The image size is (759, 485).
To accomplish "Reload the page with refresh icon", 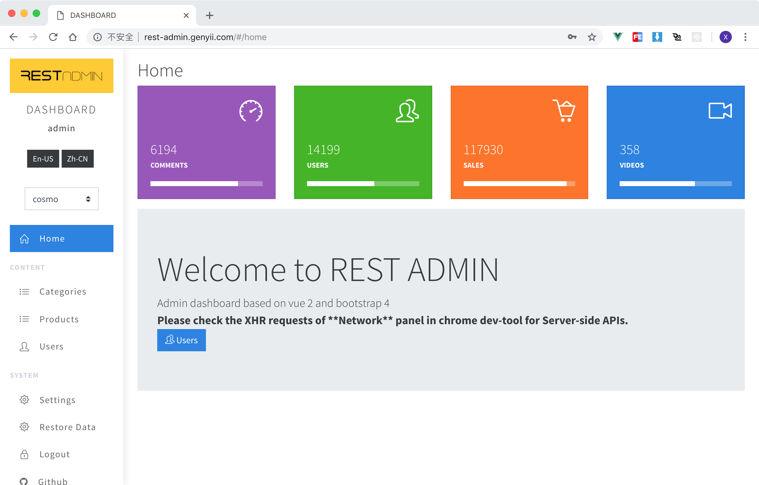I will (53, 37).
